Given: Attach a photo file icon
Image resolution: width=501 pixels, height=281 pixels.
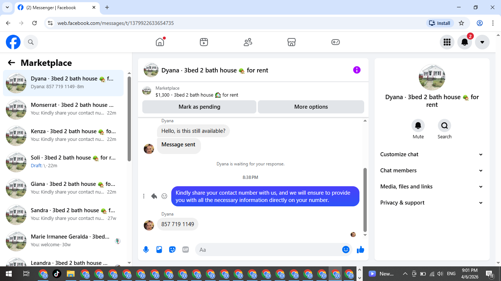Looking at the screenshot, I should pos(159,250).
